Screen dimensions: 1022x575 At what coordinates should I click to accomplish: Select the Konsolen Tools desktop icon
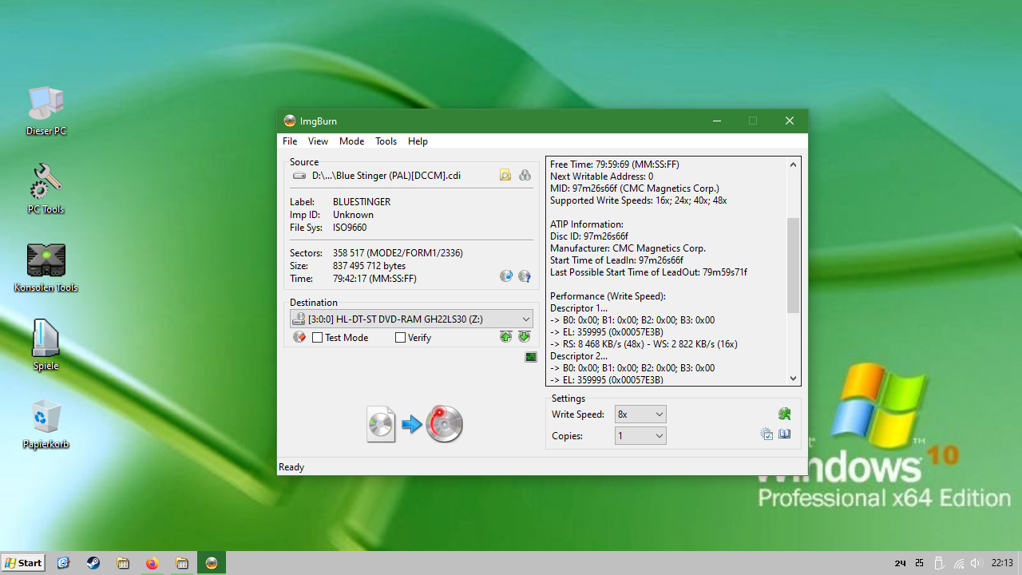point(46,267)
